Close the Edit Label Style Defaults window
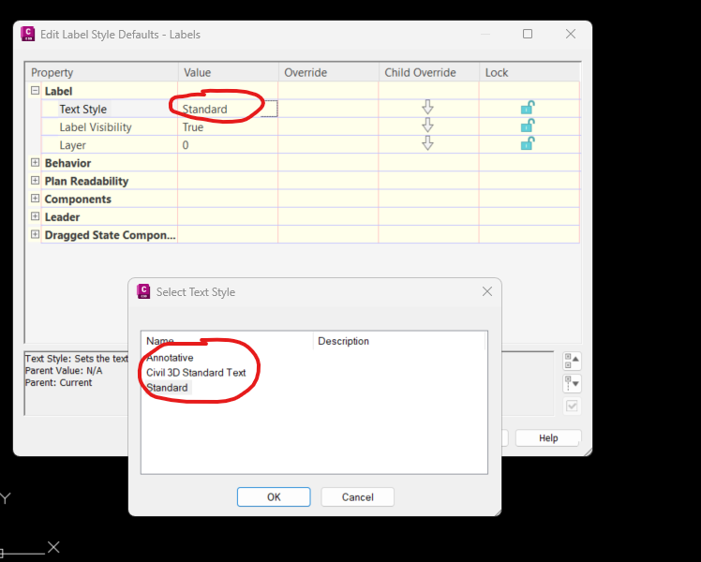The image size is (701, 562). [571, 34]
